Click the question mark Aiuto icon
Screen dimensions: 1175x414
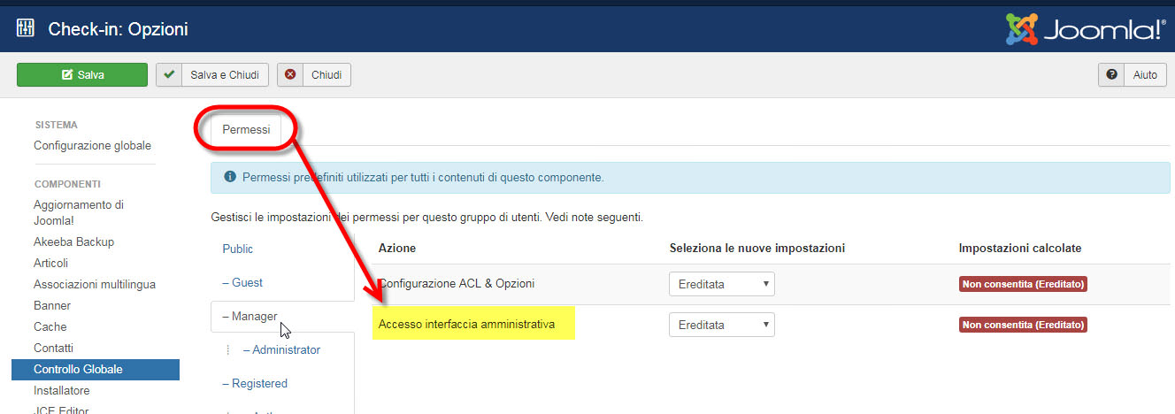1111,75
